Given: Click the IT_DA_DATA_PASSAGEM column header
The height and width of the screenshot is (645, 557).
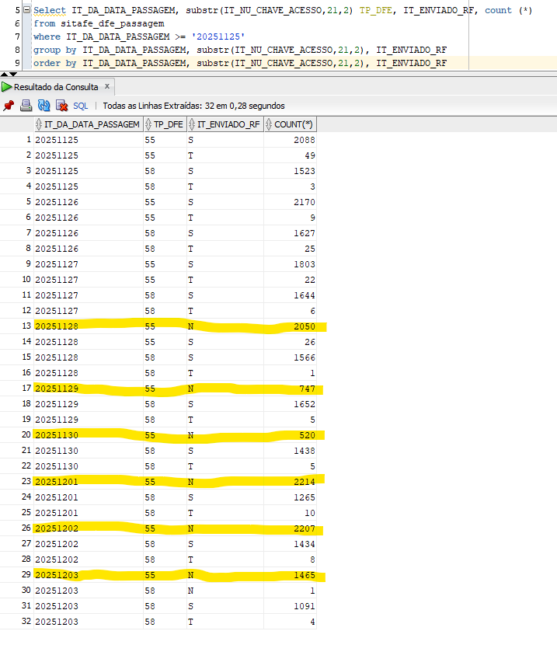Looking at the screenshot, I should point(92,124).
